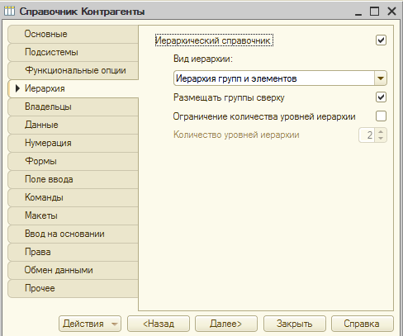Switch to the Обмен данными tab
This screenshot has height=336, width=403.
coord(73,270)
